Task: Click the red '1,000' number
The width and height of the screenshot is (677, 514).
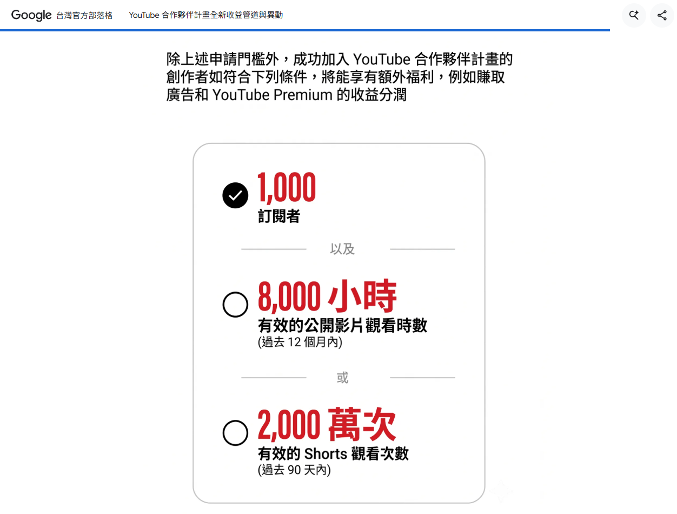Action: coord(287,188)
